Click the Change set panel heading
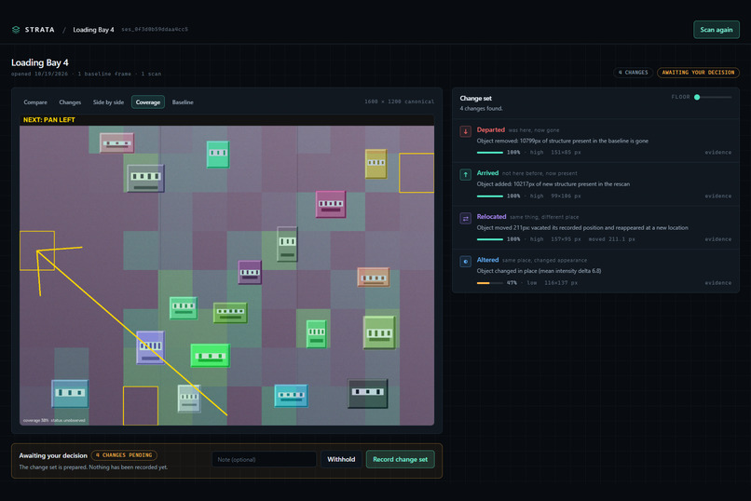Image resolution: width=751 pixels, height=501 pixels. [475, 98]
